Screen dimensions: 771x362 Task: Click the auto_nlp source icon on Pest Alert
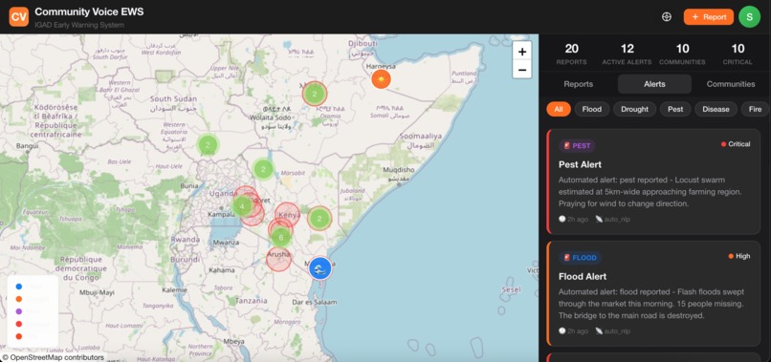click(x=599, y=219)
